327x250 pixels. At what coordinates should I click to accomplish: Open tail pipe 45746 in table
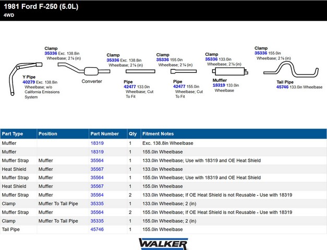[x=97, y=229]
